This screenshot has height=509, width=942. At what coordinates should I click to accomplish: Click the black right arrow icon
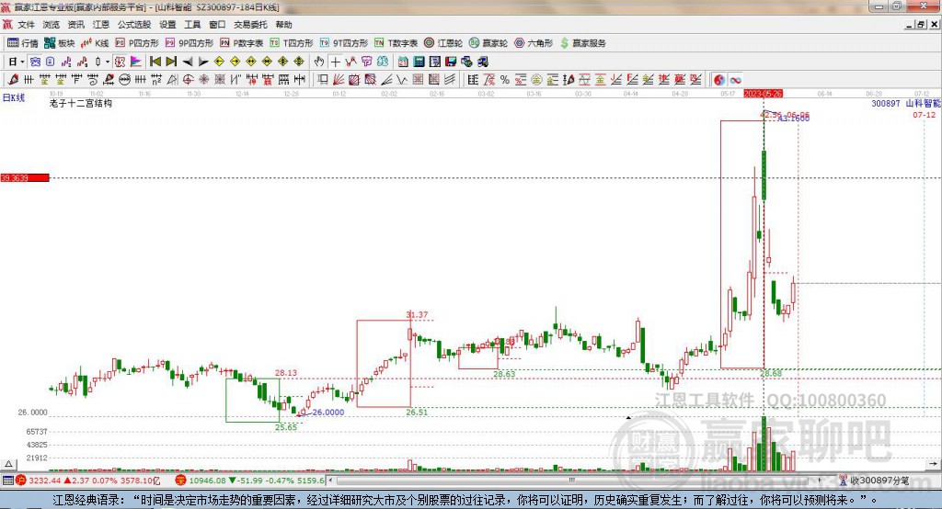click(x=203, y=62)
